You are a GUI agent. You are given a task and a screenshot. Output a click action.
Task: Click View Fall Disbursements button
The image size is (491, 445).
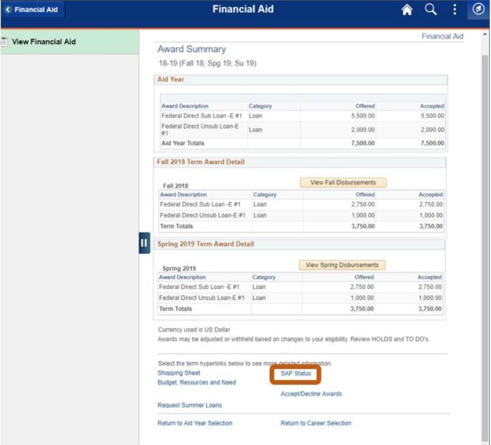click(x=343, y=183)
